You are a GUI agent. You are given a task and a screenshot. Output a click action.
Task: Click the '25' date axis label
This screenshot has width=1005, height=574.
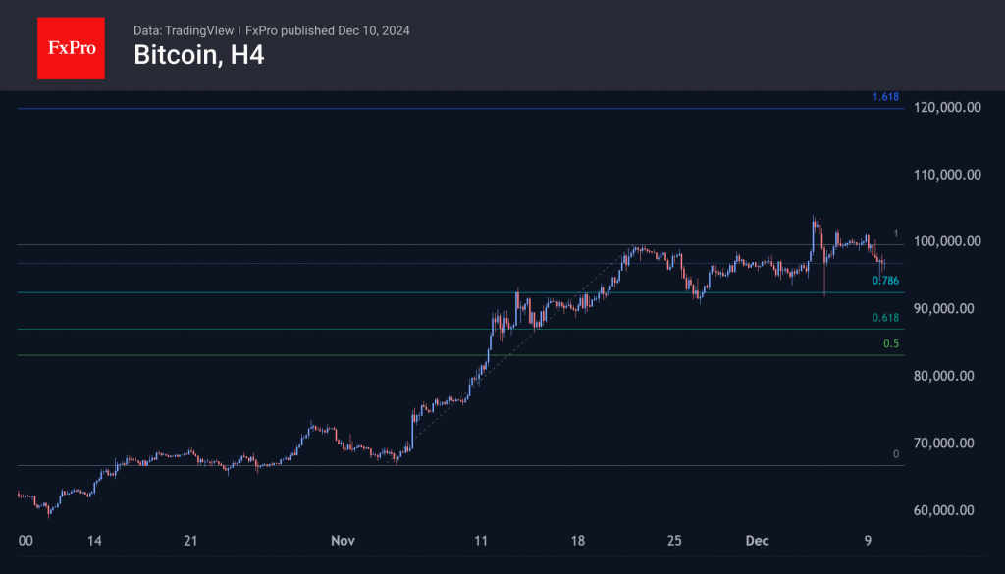[674, 541]
